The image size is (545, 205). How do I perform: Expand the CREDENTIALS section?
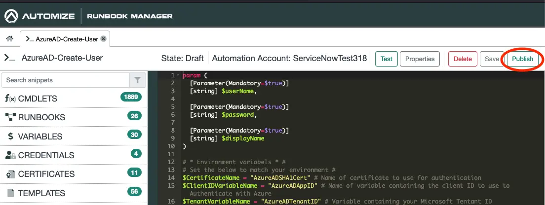(46, 155)
